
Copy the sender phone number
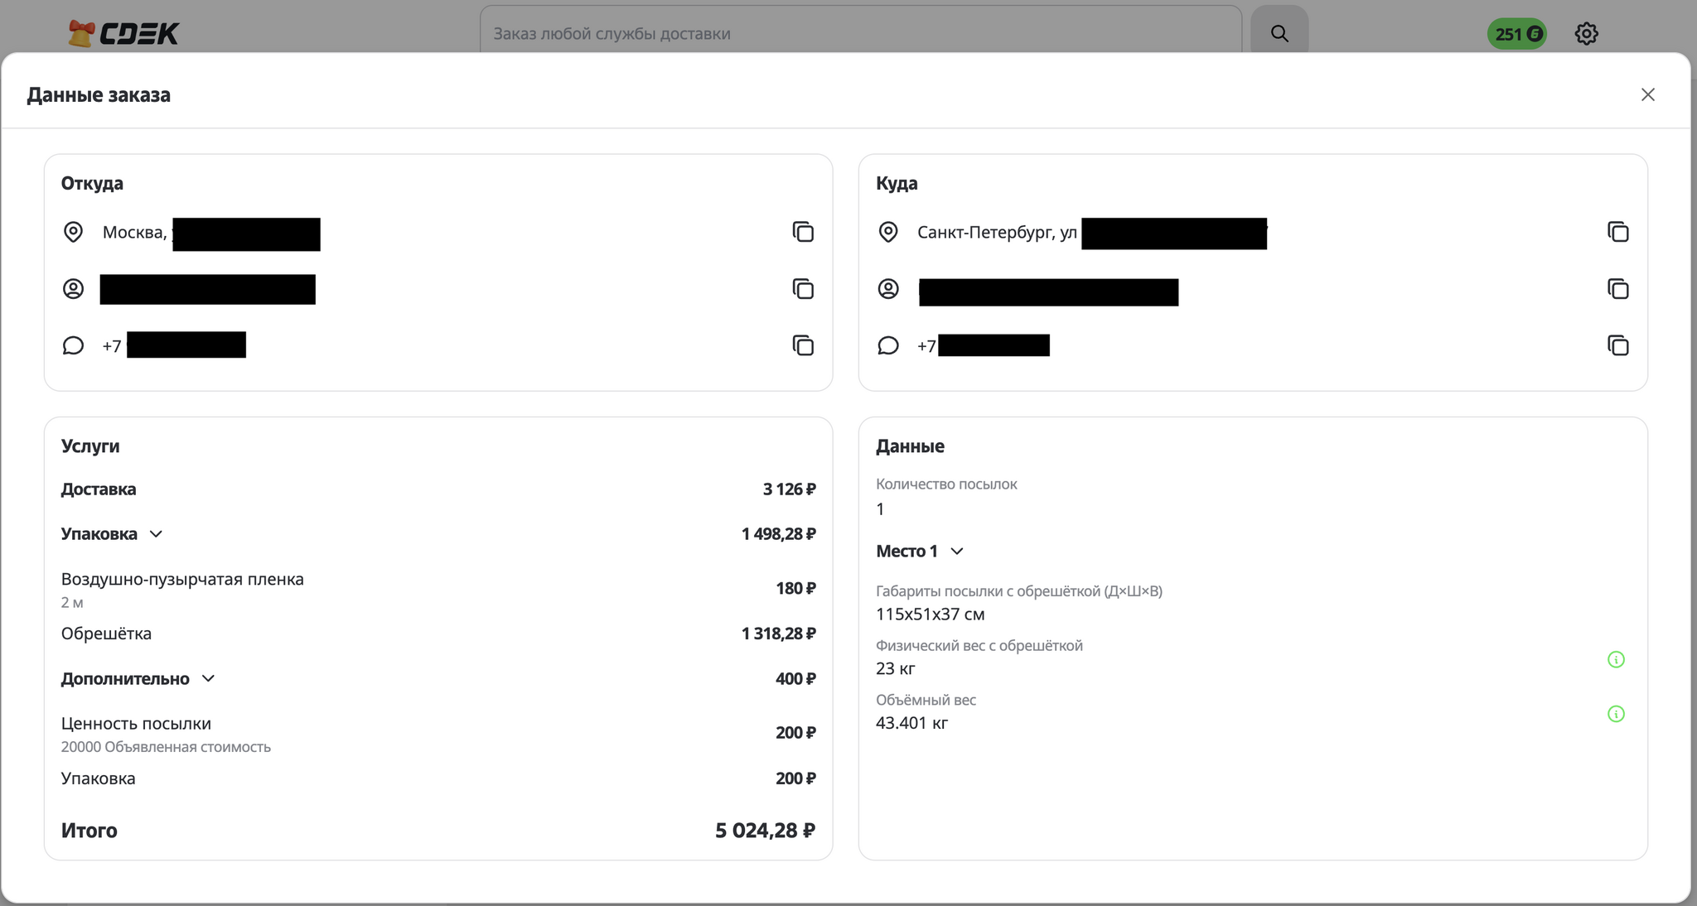(803, 345)
